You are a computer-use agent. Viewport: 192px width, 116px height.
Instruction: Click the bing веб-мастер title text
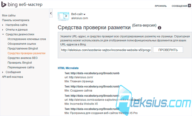pyautogui.click(x=25, y=5)
